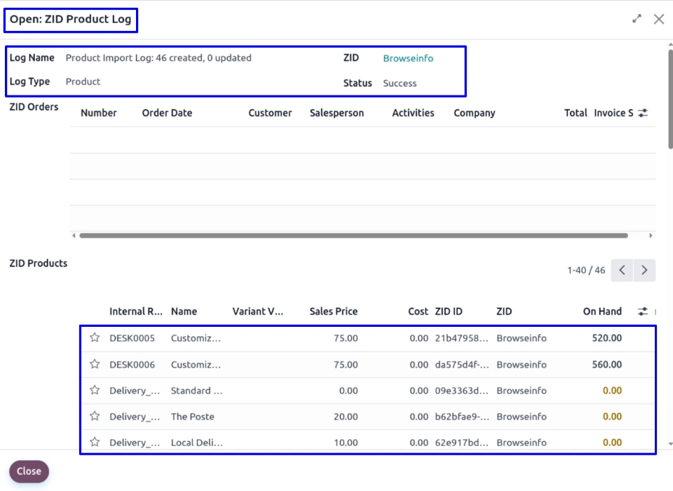This screenshot has height=491, width=673.
Task: Star the Local Delivery product row
Action: [95, 442]
